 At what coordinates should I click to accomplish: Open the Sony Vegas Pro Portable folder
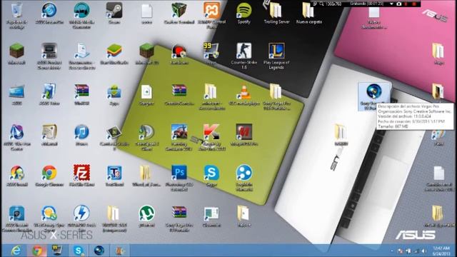coord(276,92)
